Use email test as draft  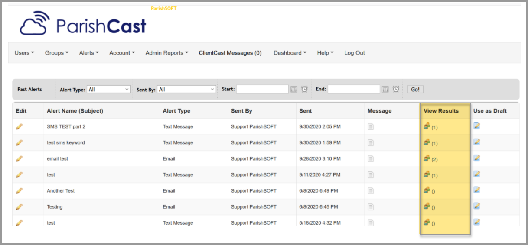(477, 158)
